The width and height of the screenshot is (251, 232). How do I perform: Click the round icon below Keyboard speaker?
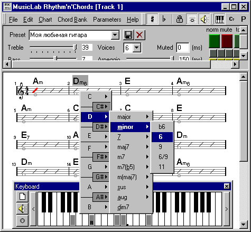[22, 220]
